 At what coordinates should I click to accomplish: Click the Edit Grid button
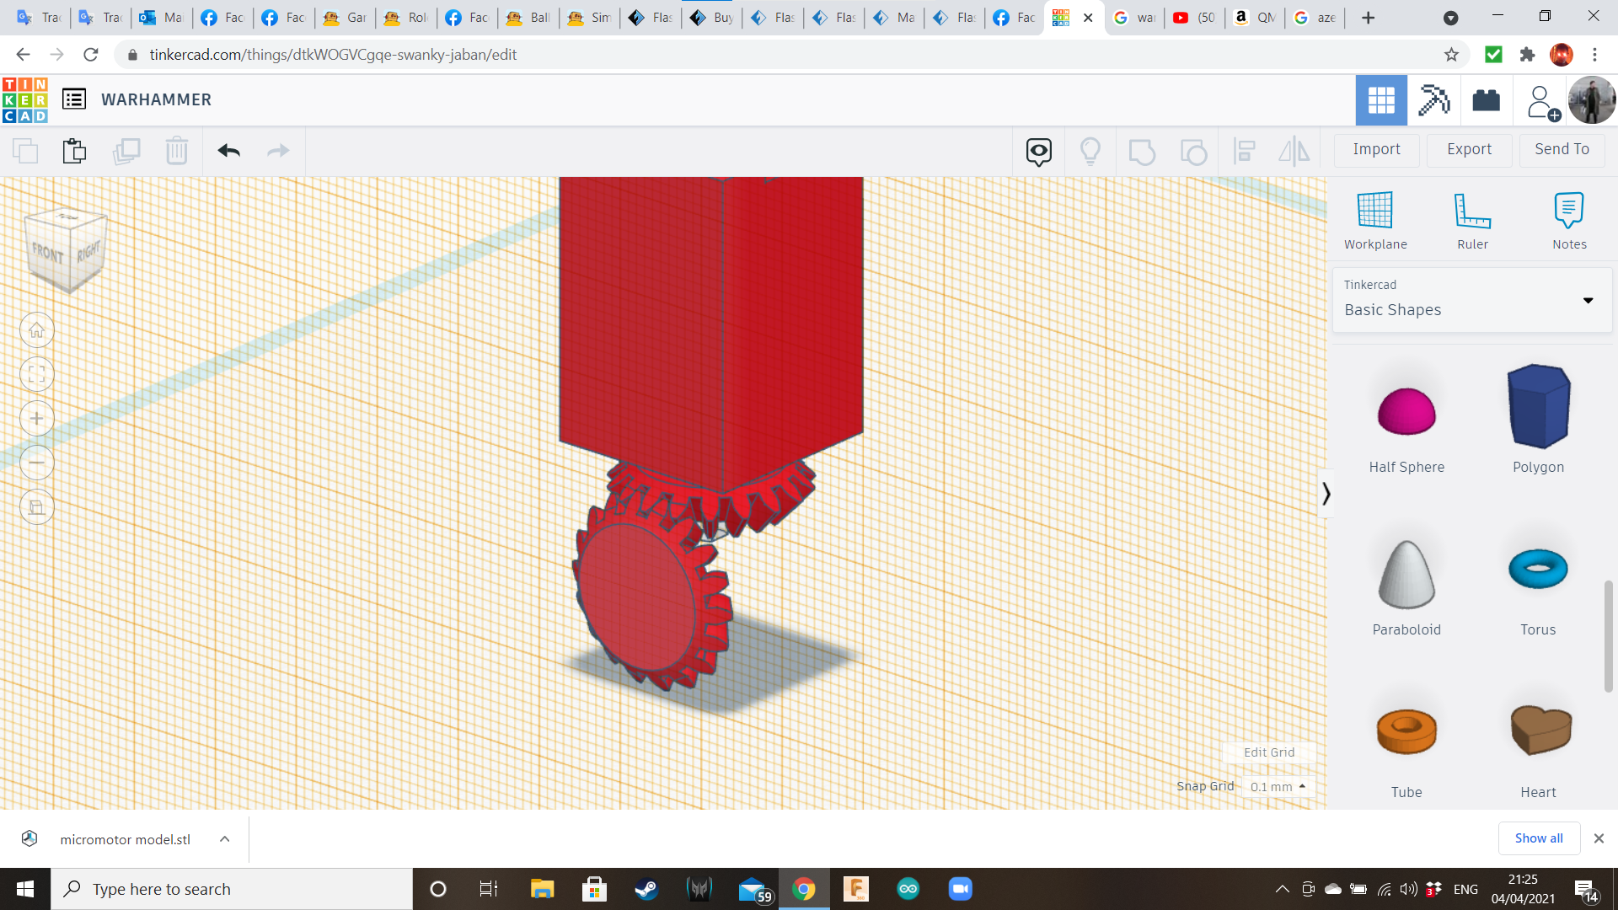pos(1268,752)
